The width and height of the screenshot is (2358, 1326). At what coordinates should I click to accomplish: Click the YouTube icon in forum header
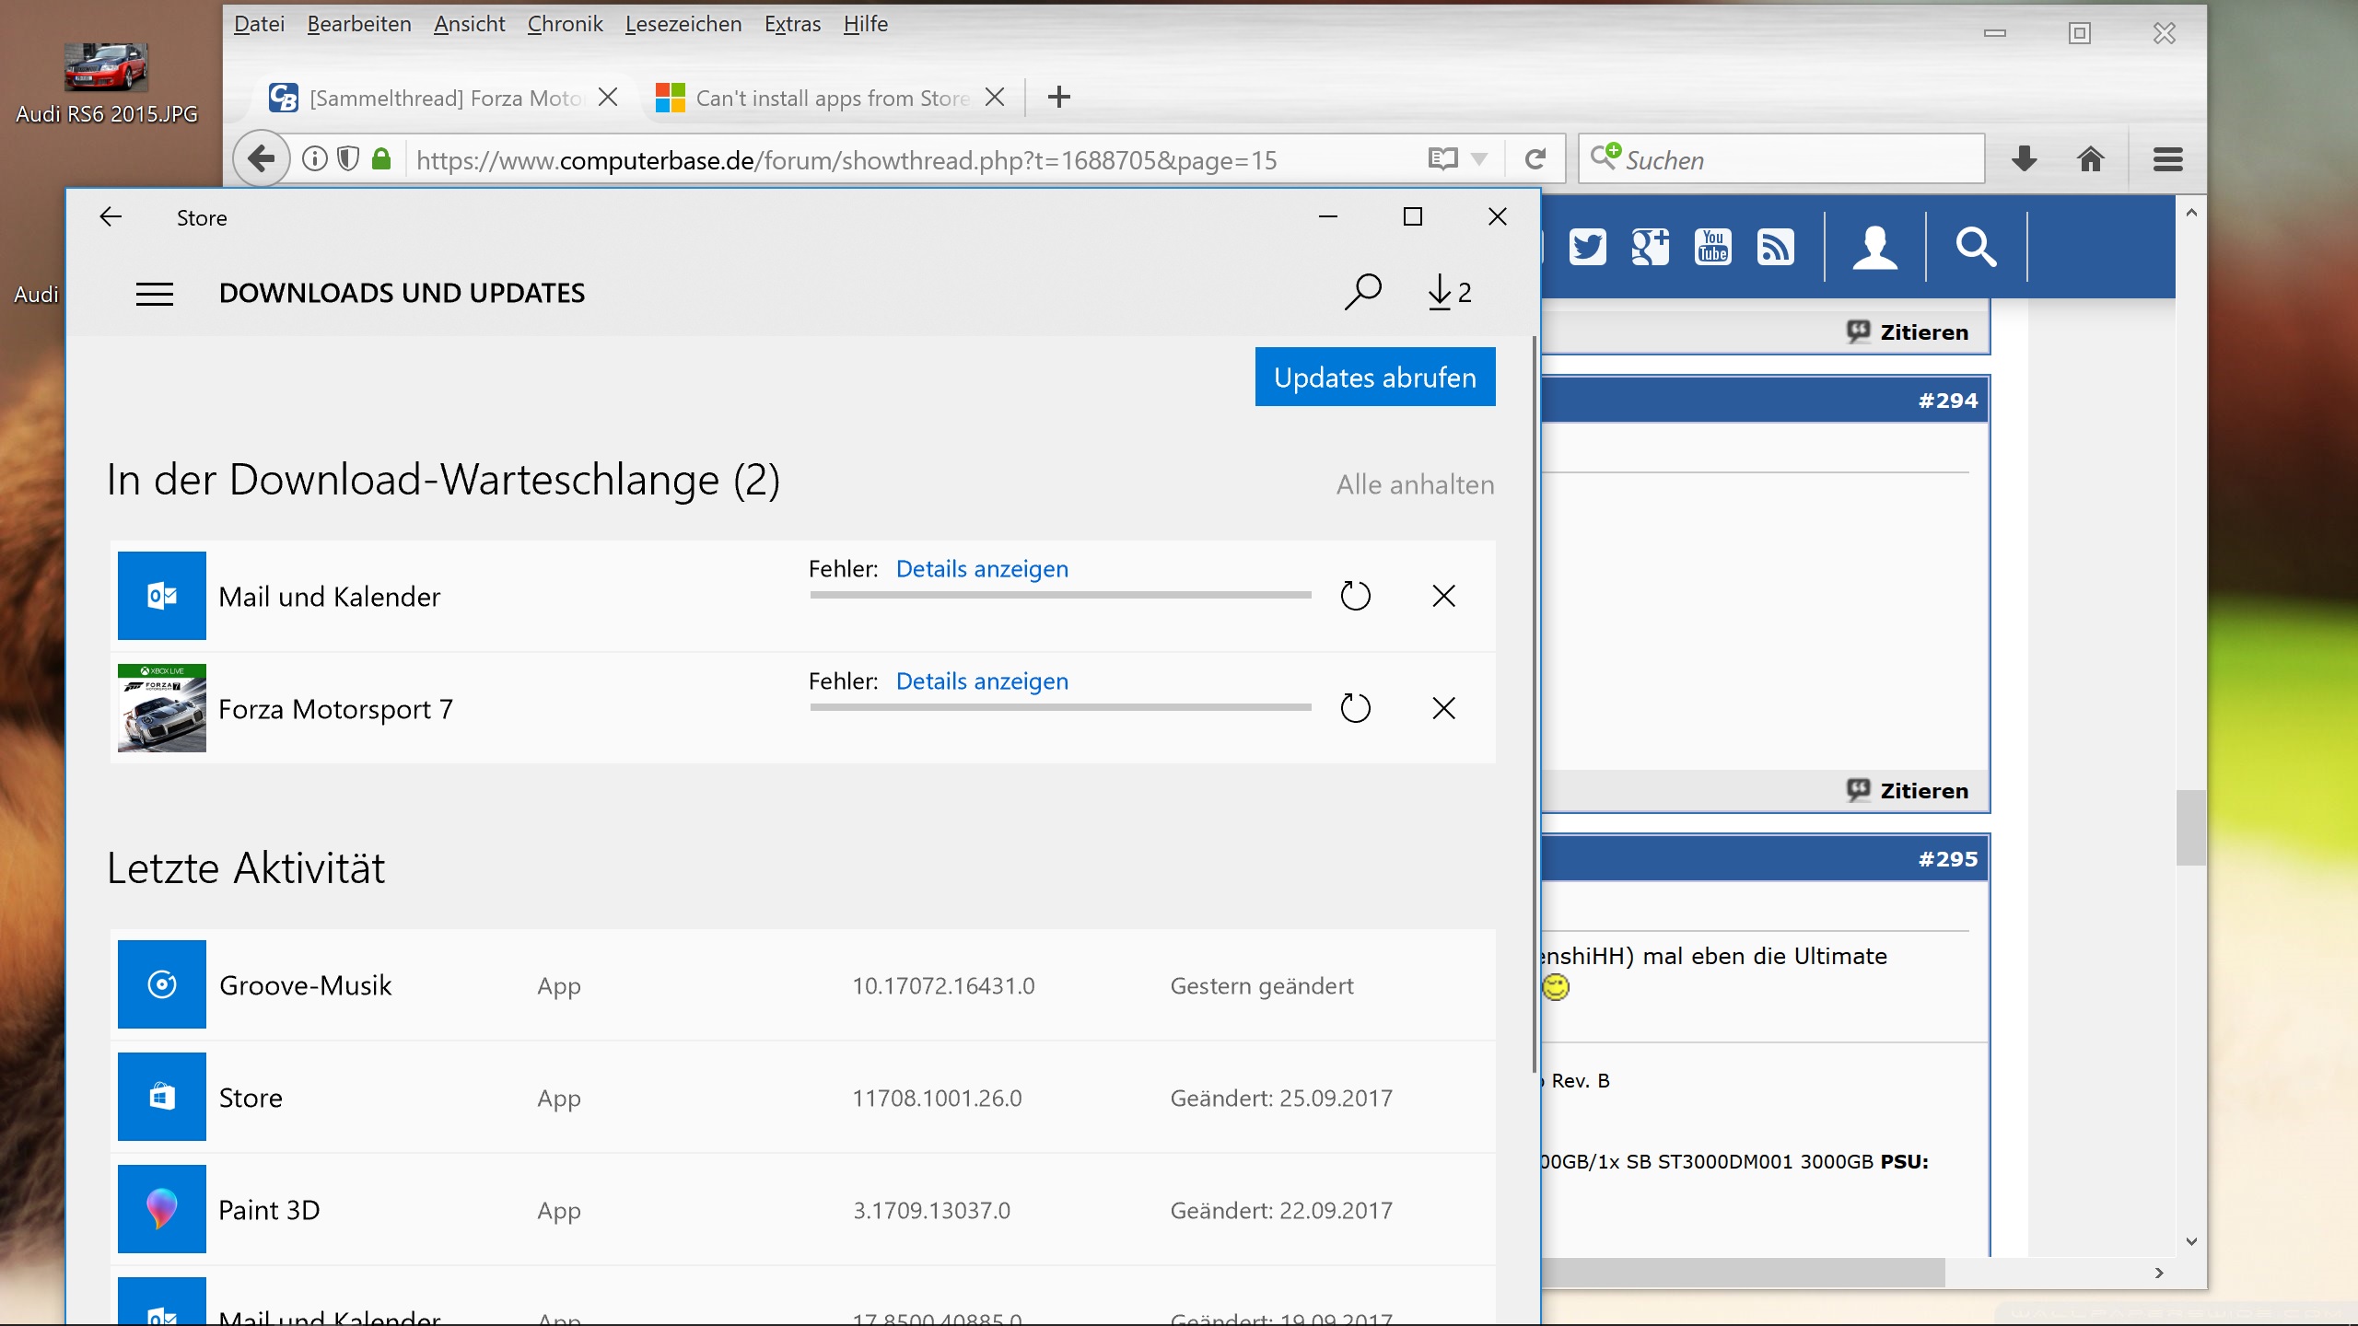(1712, 247)
